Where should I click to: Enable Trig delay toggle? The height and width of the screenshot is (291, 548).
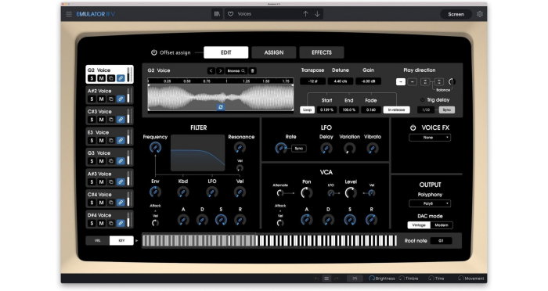pyautogui.click(x=422, y=100)
